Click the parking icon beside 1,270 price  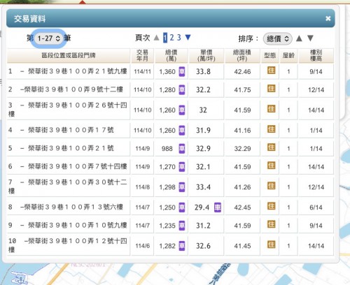click(182, 167)
